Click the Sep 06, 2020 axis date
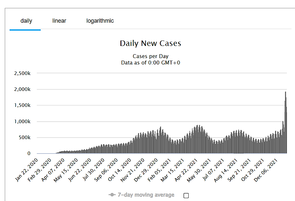 click(x=106, y=170)
